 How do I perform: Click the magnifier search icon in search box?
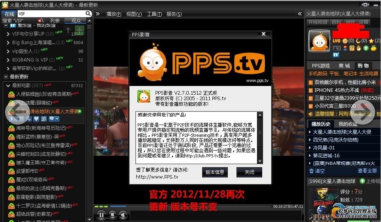coord(88,13)
